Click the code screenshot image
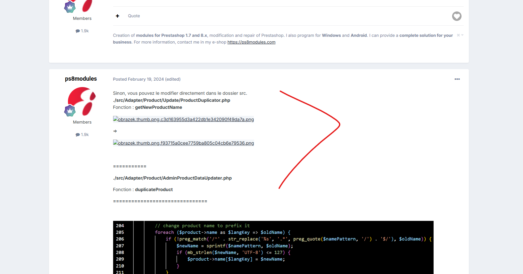 (273, 247)
